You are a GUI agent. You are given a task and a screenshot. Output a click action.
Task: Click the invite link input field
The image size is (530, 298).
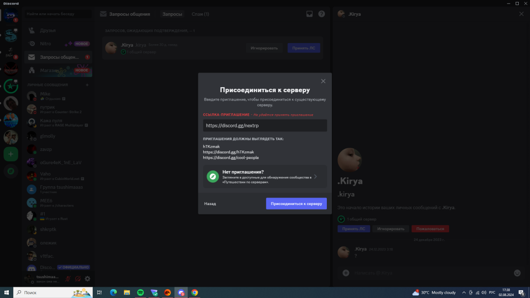pyautogui.click(x=265, y=125)
